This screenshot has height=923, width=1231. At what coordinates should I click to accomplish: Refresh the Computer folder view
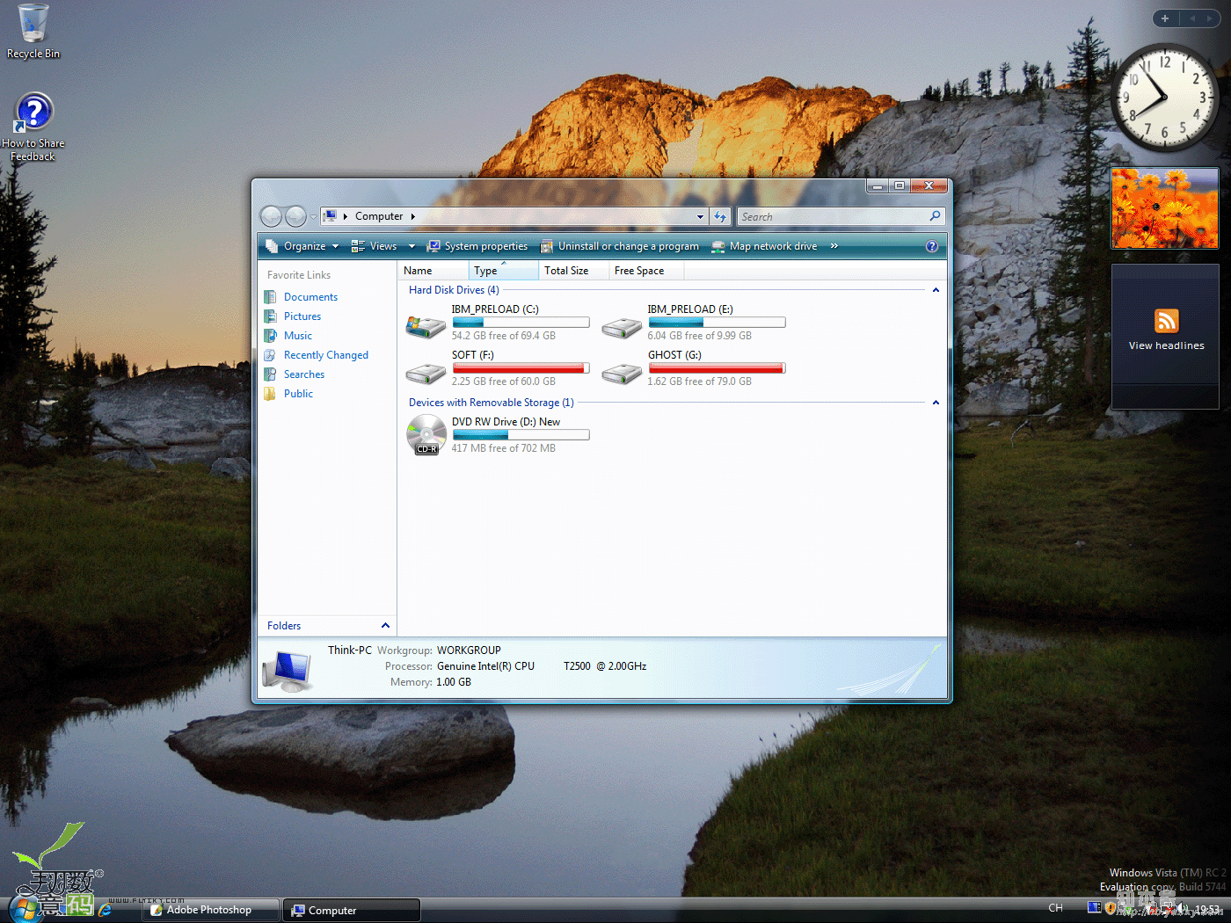tap(720, 216)
